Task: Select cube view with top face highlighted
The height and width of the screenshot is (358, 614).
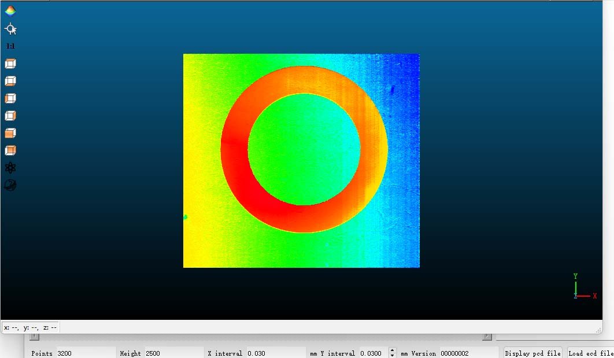Action: pos(10,64)
